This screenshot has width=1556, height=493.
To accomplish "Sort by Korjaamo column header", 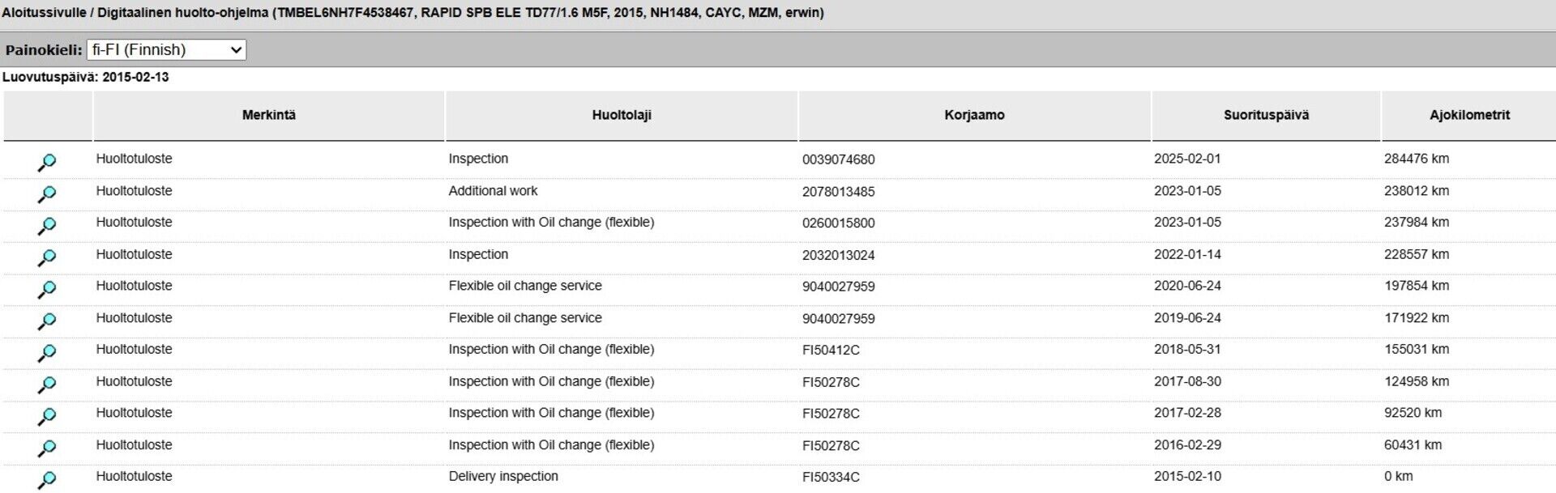I will pyautogui.click(x=974, y=116).
